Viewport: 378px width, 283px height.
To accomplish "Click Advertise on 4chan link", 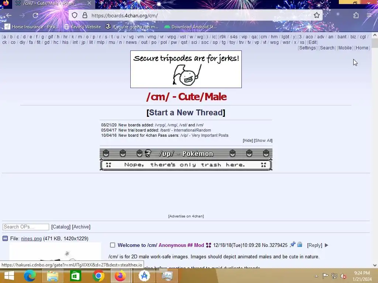I will click(x=186, y=216).
